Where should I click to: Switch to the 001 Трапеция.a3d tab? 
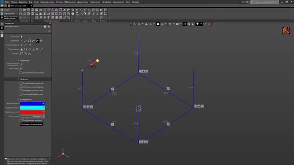pyautogui.click(x=18, y=6)
